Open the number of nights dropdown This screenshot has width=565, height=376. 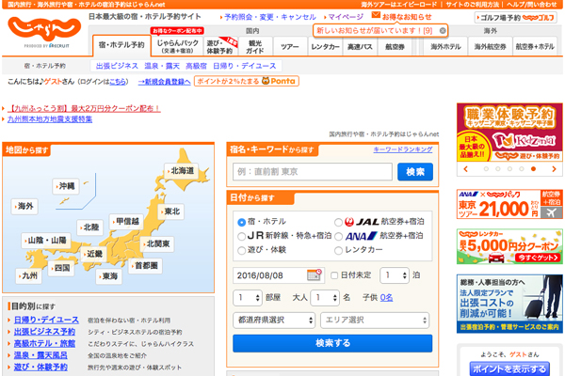pos(395,275)
